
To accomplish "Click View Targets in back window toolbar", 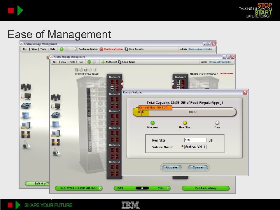I will tap(134, 49).
